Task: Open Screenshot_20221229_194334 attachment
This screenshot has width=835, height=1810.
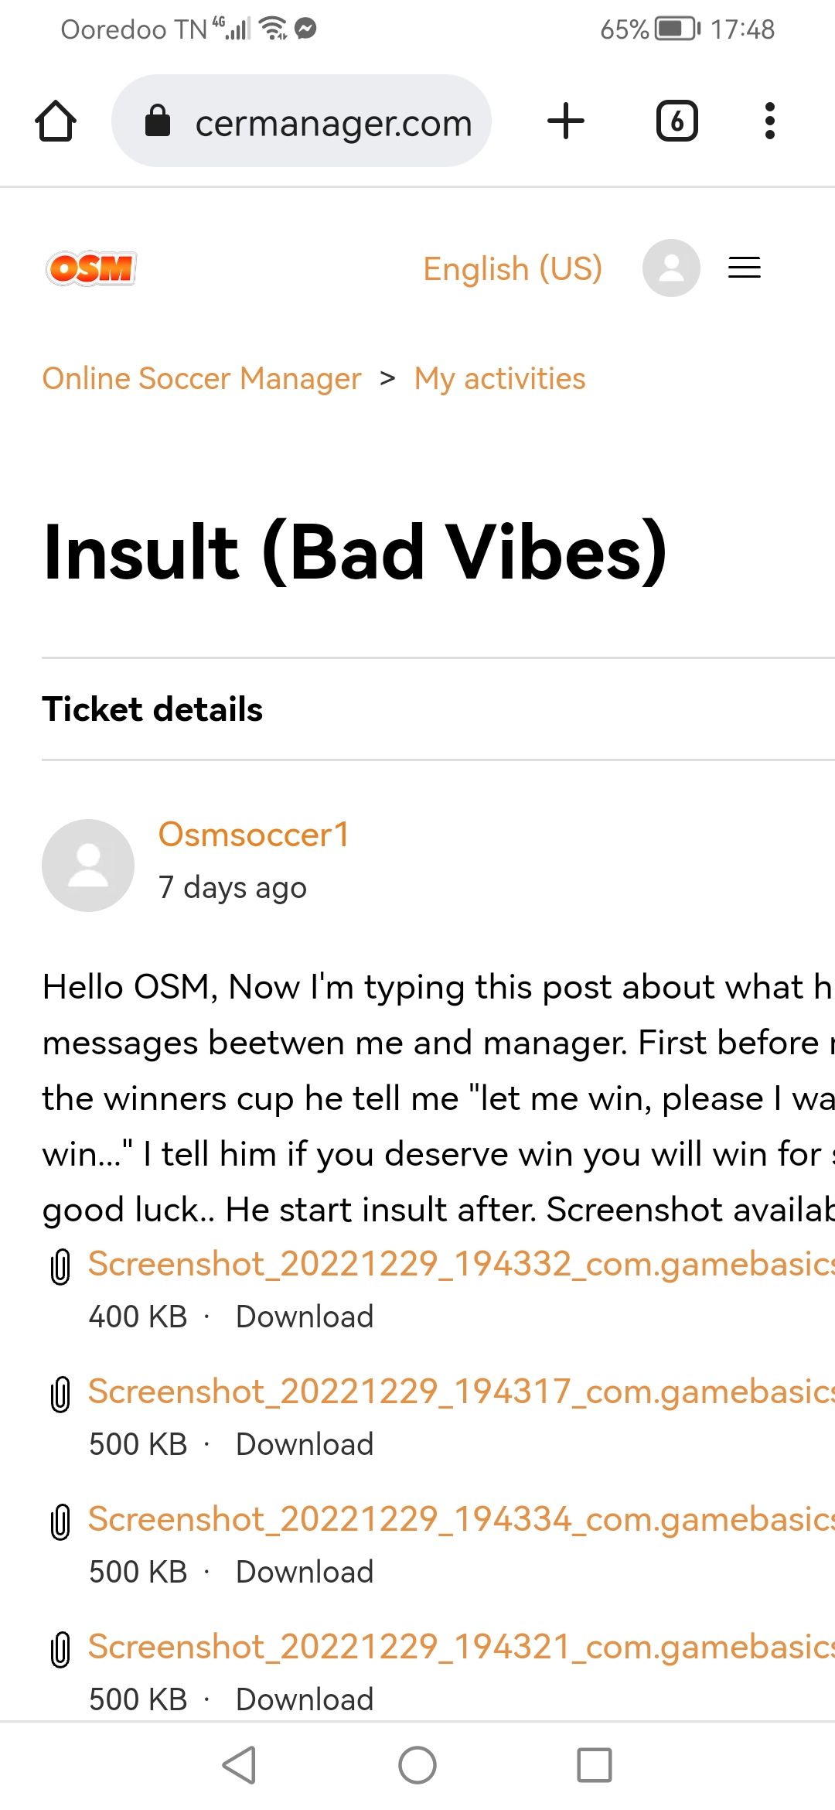Action: click(462, 1519)
